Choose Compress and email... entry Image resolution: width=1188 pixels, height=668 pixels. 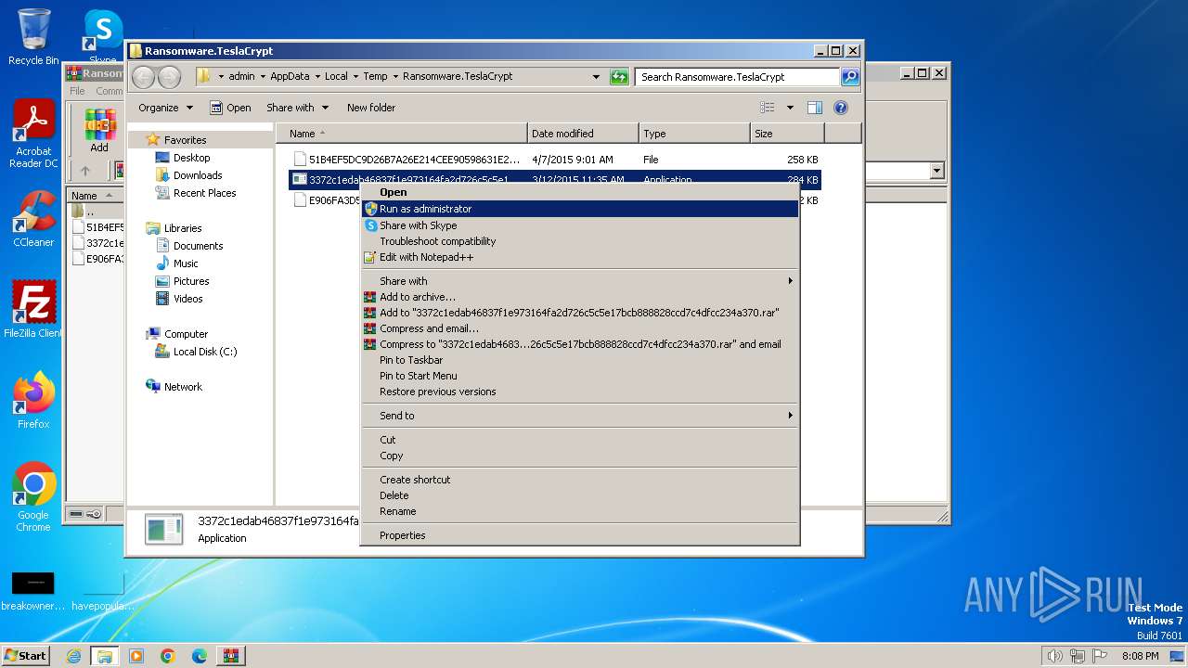(579, 328)
